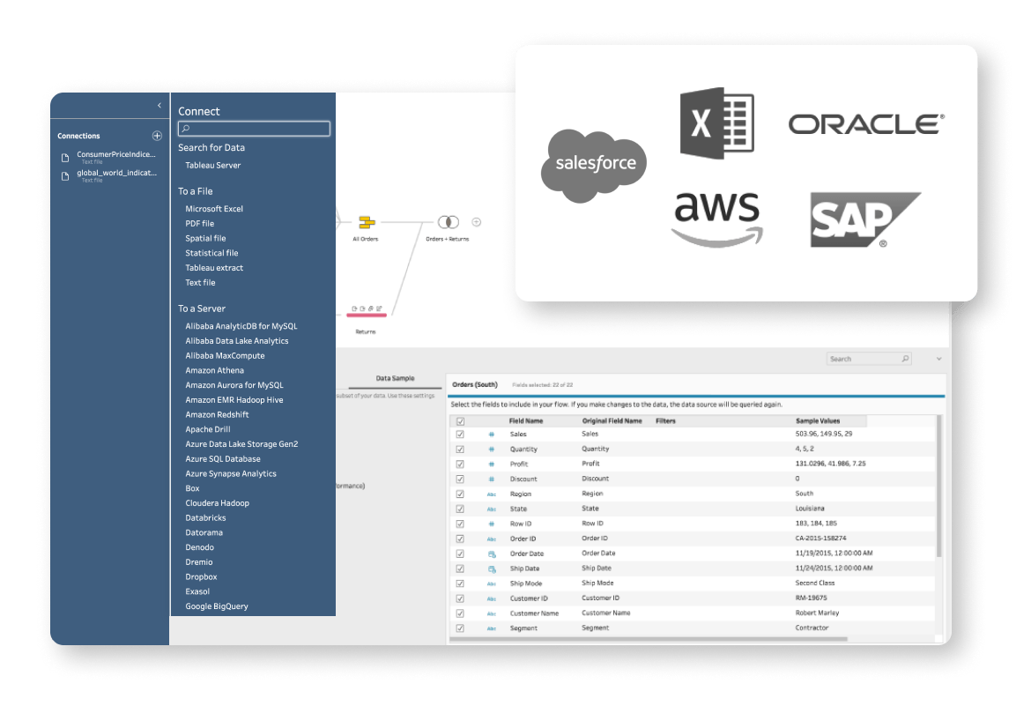Click the Oracle logo
Screen dimensions: 1031x706
(x=866, y=123)
